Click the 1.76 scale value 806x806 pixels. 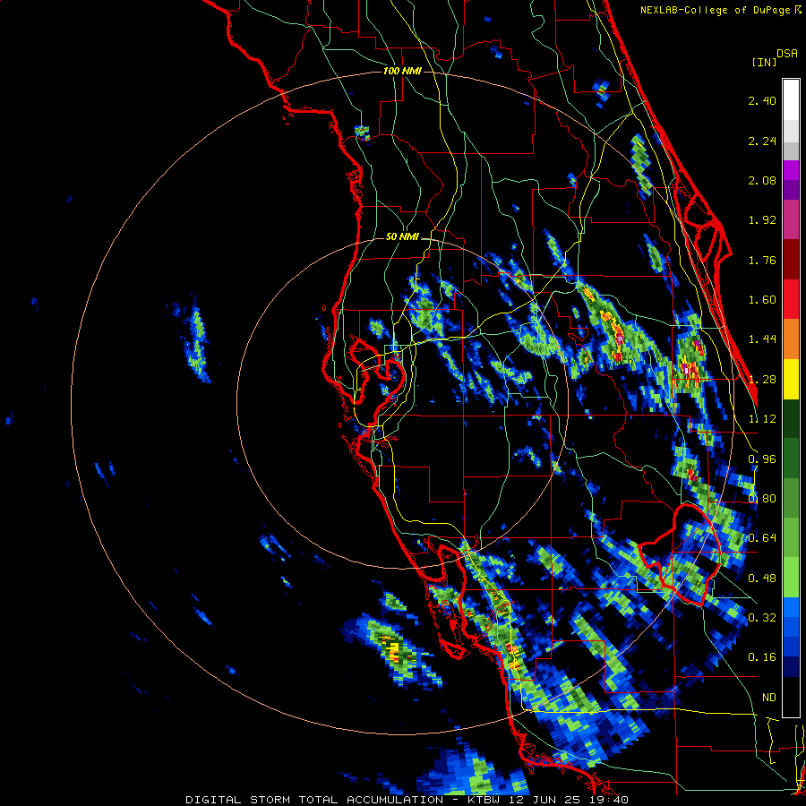pos(762,260)
